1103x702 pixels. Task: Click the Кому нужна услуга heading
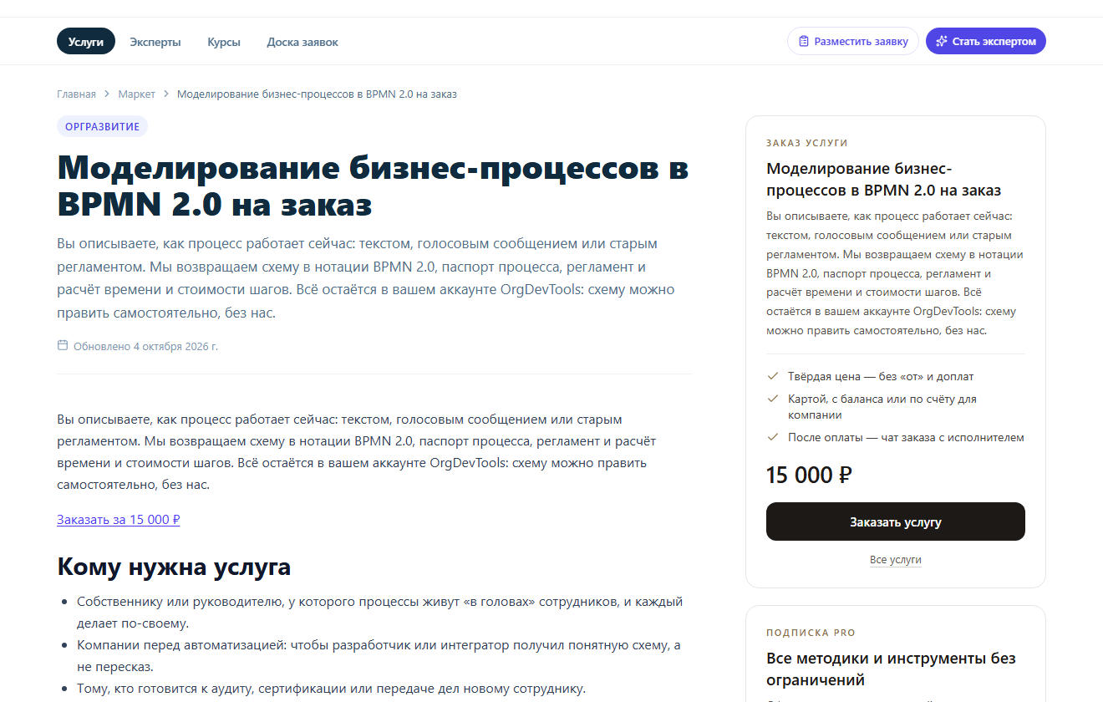(x=174, y=567)
